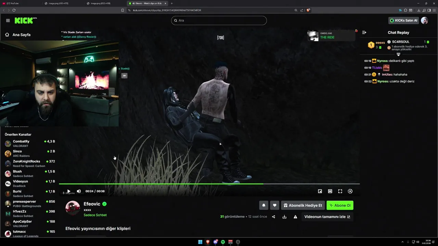The height and width of the screenshot is (246, 438).
Task: Open the Sadece Sohbet category link
Action: coord(95,215)
